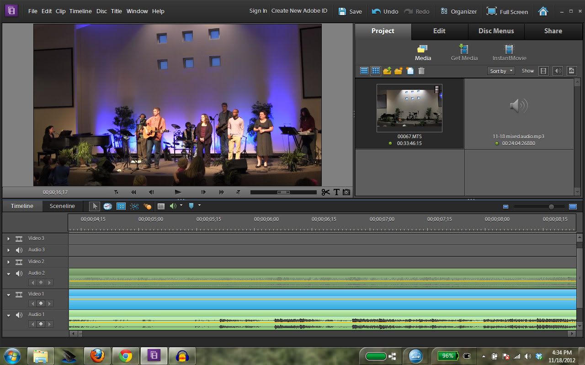Switch Project media to list view
This screenshot has width=585, height=365.
coord(364,71)
